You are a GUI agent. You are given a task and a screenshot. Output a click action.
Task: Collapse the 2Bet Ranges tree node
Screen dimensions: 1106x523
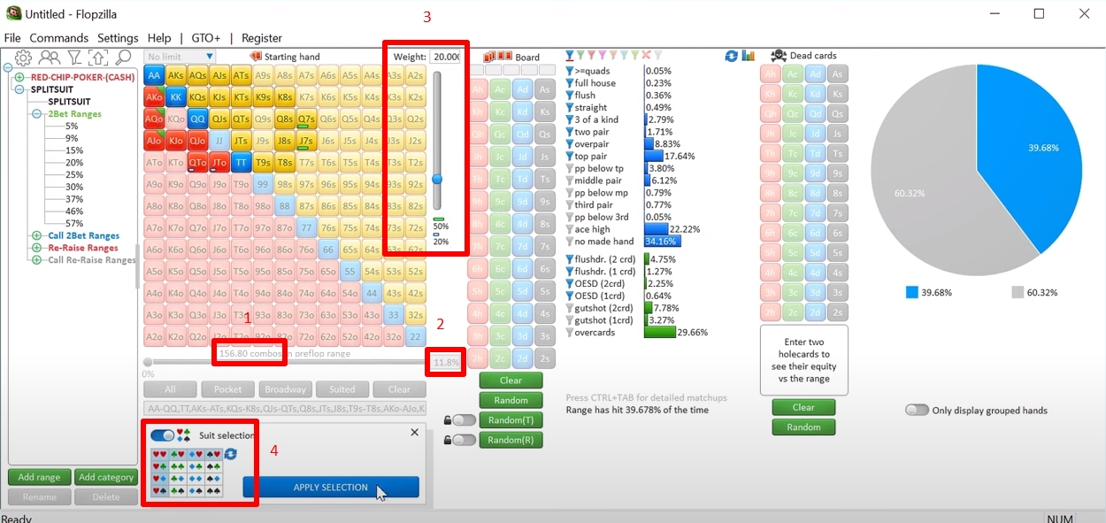(x=37, y=114)
